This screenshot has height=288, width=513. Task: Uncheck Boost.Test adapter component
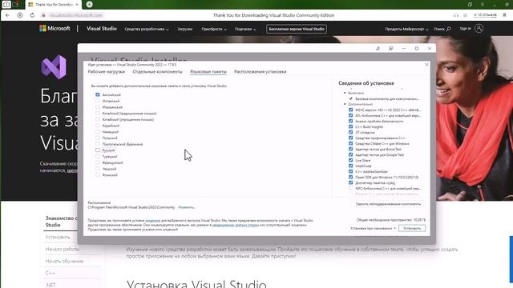(351, 150)
